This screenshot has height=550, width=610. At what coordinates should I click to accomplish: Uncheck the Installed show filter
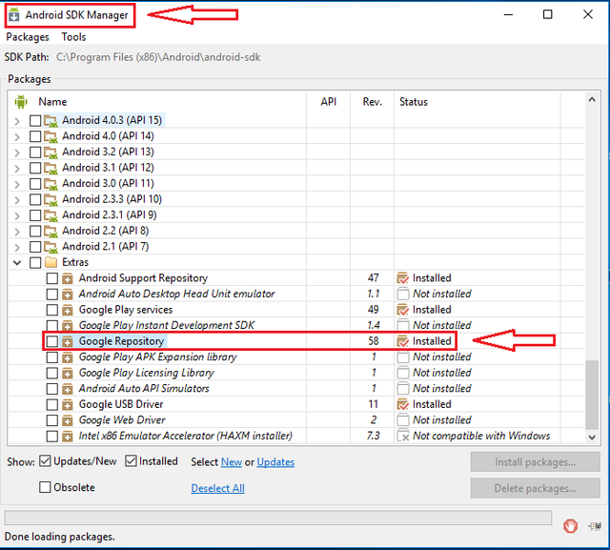(131, 461)
